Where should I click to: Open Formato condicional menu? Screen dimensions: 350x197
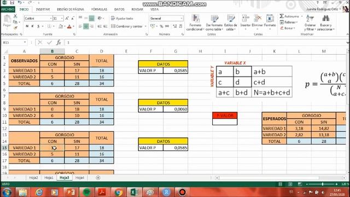[x=195, y=23]
